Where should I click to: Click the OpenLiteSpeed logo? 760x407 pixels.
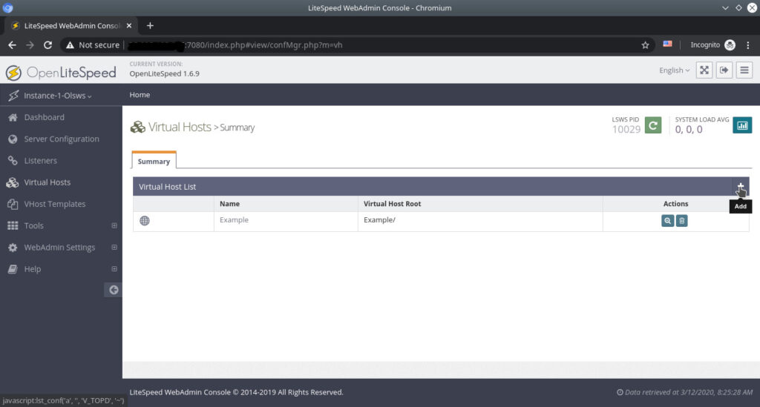click(x=61, y=73)
